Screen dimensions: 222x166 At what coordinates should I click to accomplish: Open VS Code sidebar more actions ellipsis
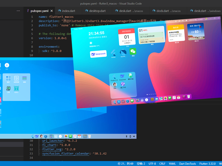point(18,11)
